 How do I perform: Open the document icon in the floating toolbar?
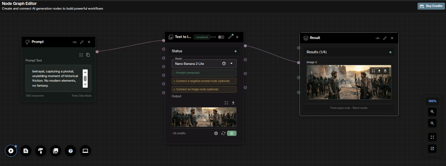[26, 151]
